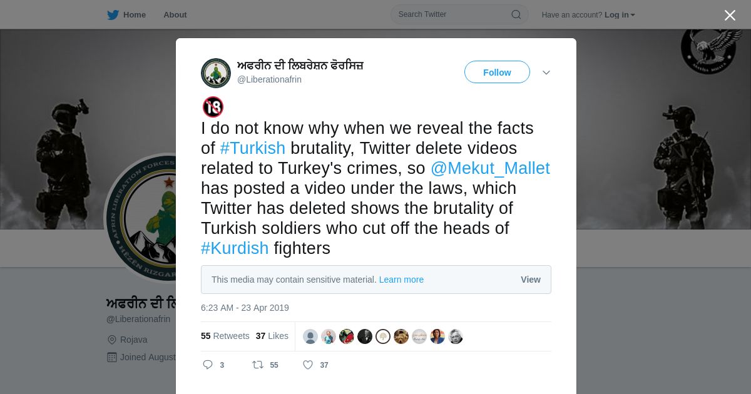Open the tweet author's profile avatar
The height and width of the screenshot is (394, 751).
pos(216,73)
